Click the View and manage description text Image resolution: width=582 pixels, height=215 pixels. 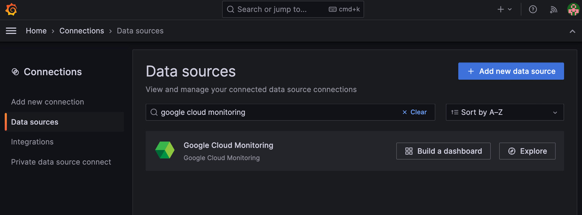point(251,89)
